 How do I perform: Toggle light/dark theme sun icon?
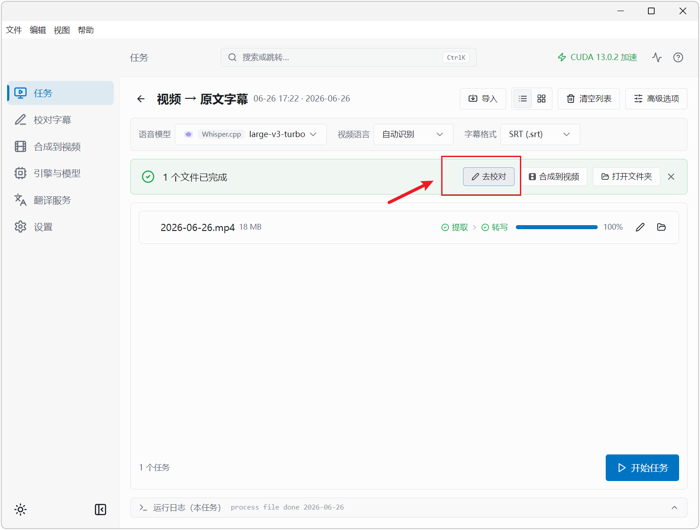20,510
